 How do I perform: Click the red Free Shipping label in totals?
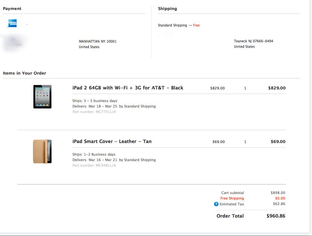(x=232, y=199)
